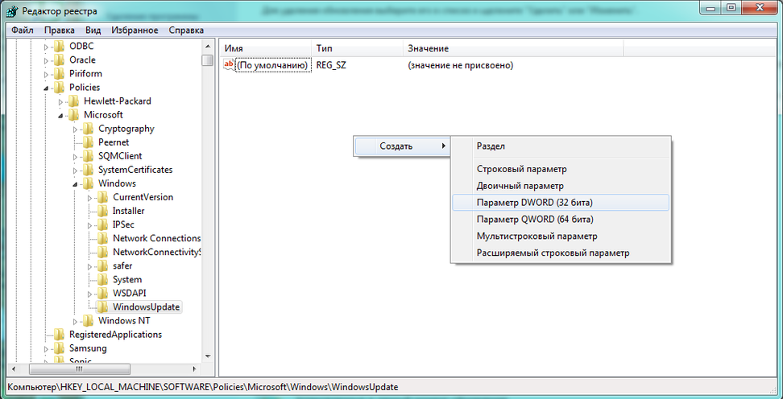Viewport: 783px width, 399px height.
Task: Expand the CurrentVersion key
Action: pos(90,198)
